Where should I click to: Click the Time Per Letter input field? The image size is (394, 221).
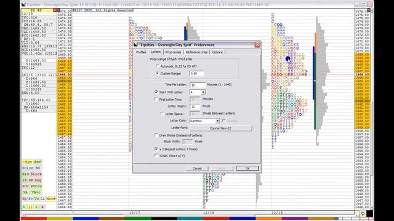coord(198,85)
